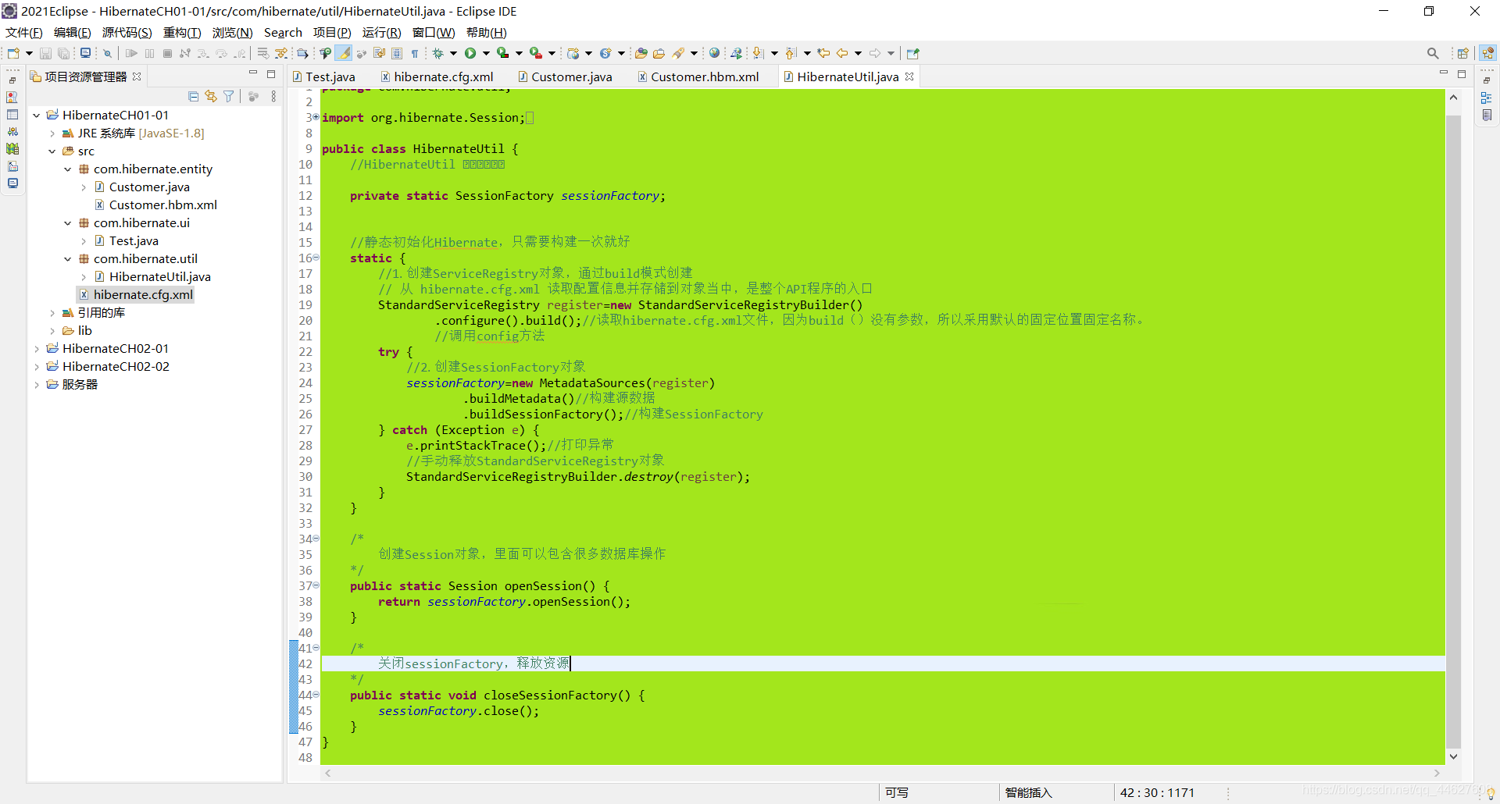Click the Terminate debug icon
This screenshot has height=804, width=1500.
click(x=167, y=53)
